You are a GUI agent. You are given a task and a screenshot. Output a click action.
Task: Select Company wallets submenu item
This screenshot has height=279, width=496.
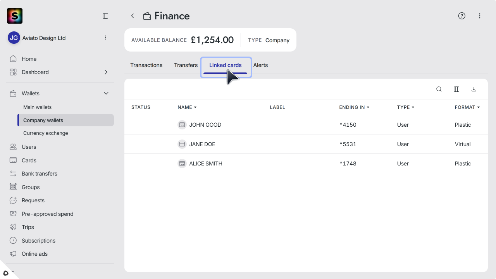point(66,120)
